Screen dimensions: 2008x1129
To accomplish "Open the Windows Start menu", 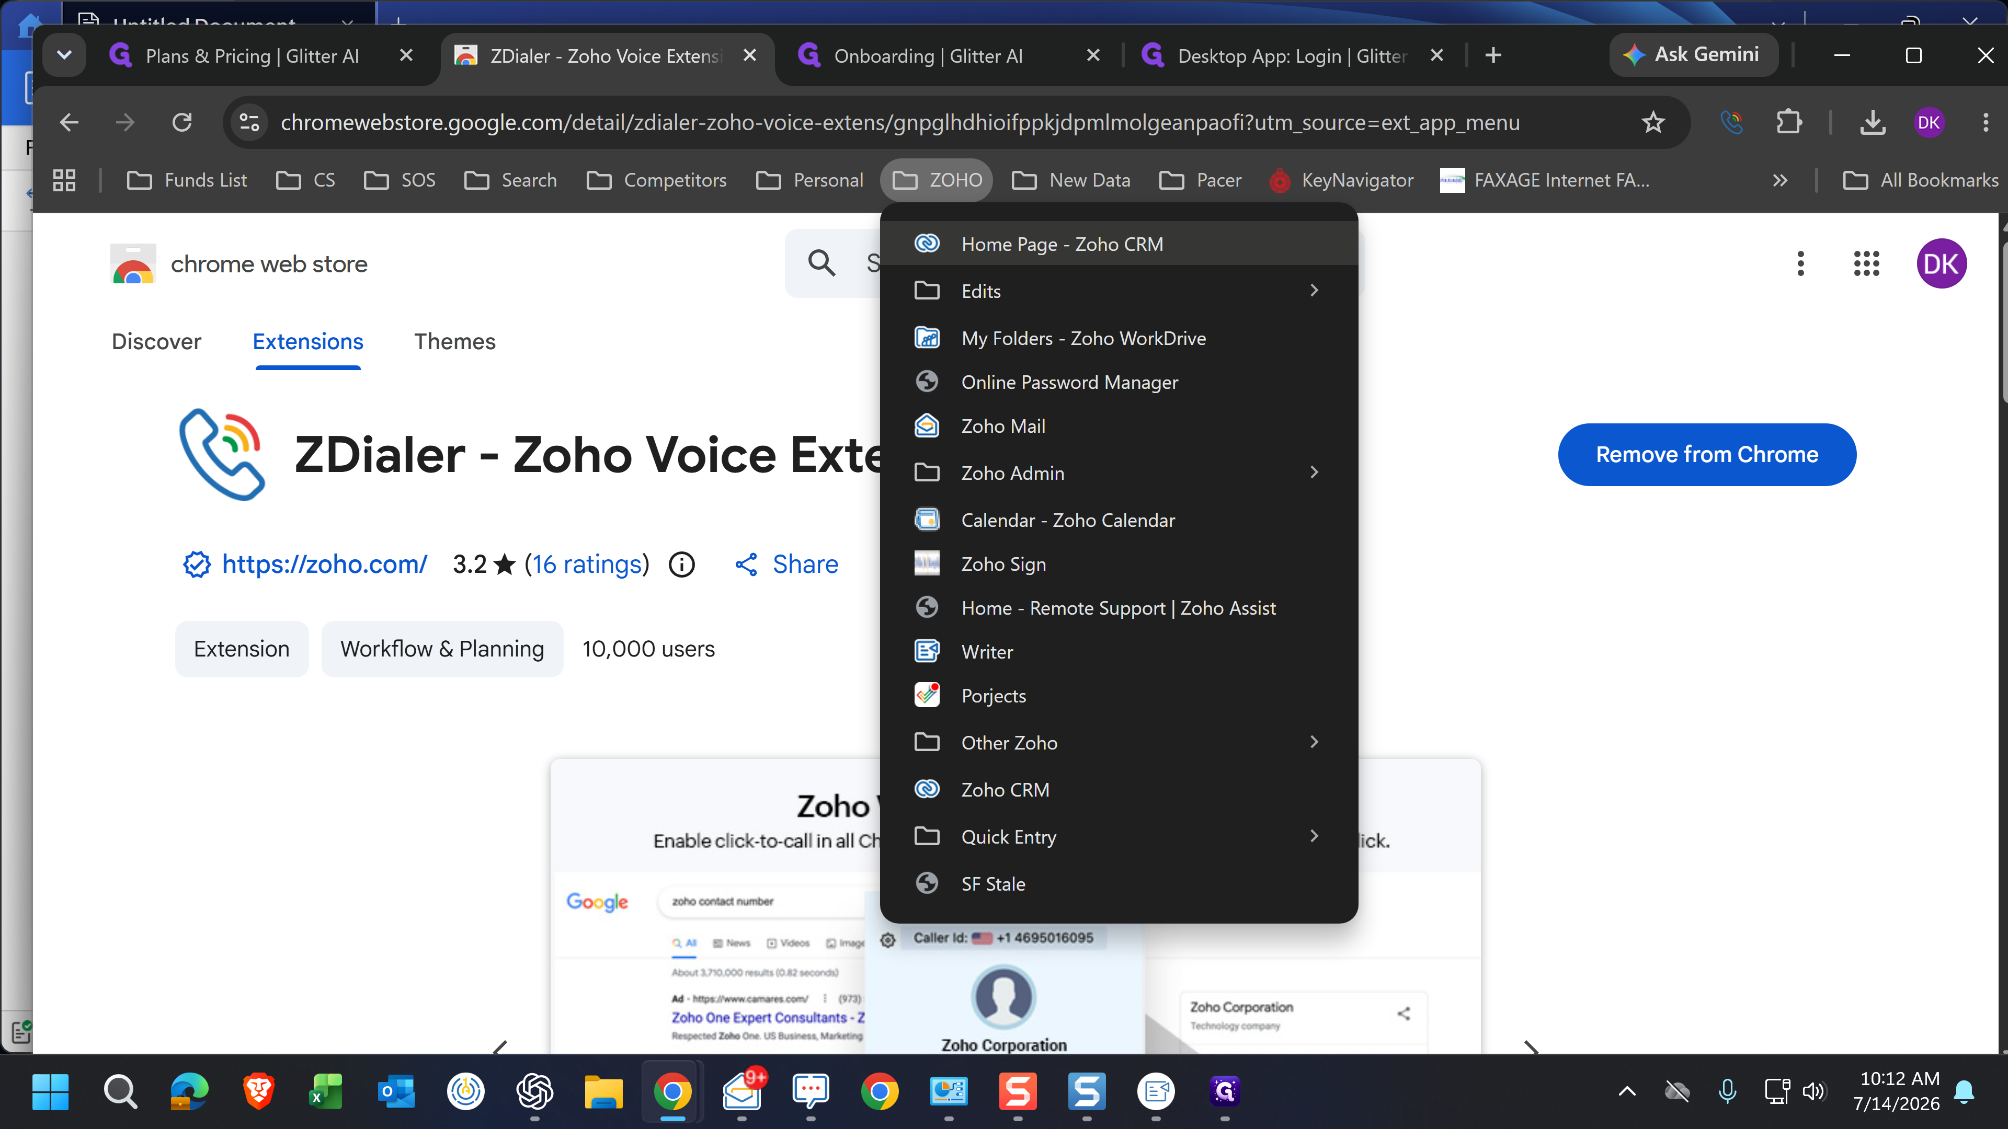I will [51, 1091].
